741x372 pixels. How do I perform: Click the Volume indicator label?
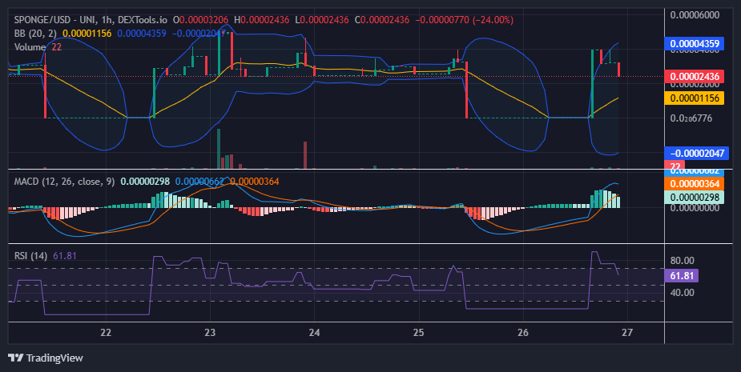coord(30,47)
